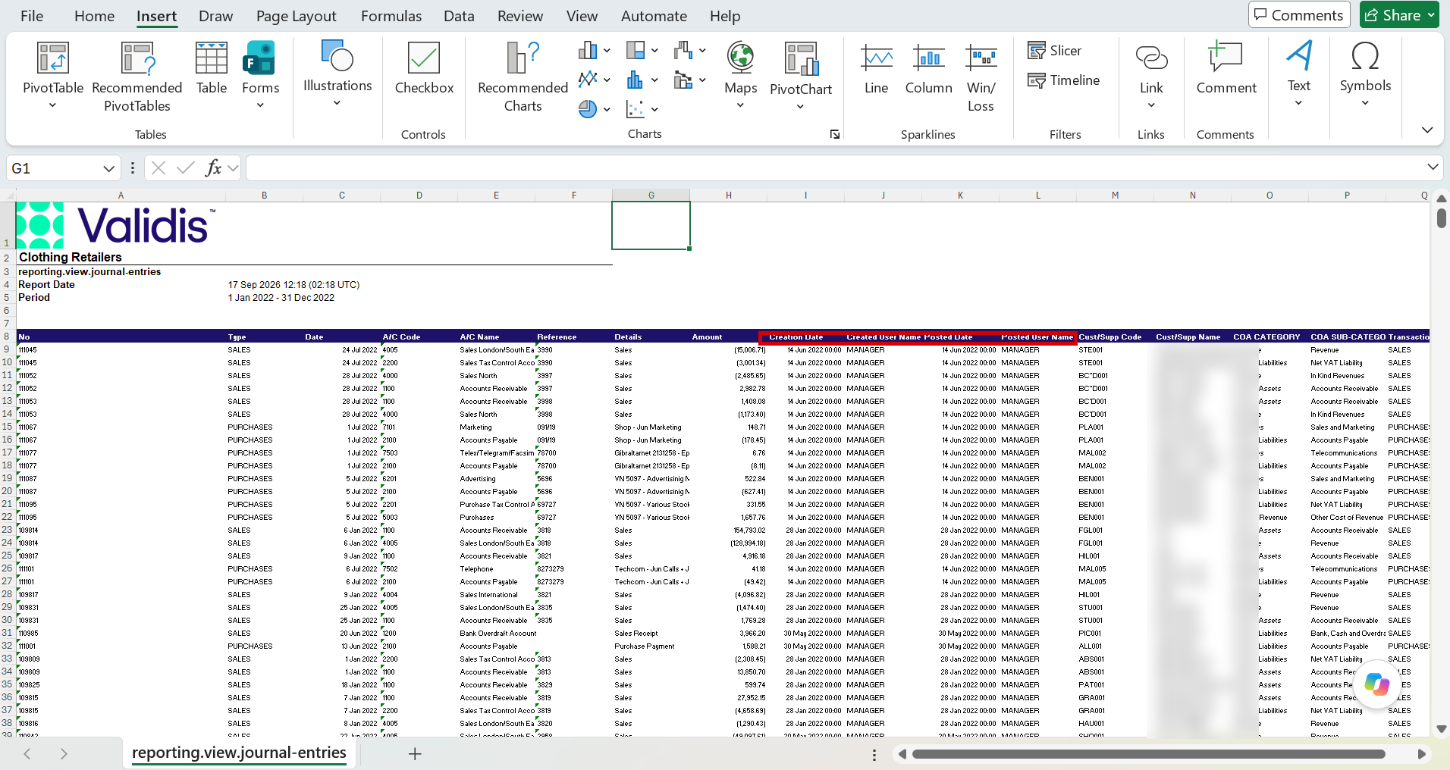Insert a Column sparkline
Image resolution: width=1450 pixels, height=770 pixels.
click(928, 69)
